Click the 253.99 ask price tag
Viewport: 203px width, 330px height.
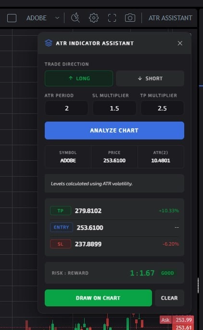pyautogui.click(x=184, y=320)
